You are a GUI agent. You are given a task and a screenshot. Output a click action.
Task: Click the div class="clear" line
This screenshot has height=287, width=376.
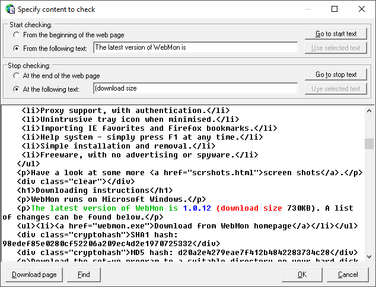(76, 182)
